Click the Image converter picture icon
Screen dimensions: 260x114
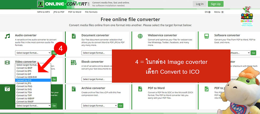click(x=7, y=89)
